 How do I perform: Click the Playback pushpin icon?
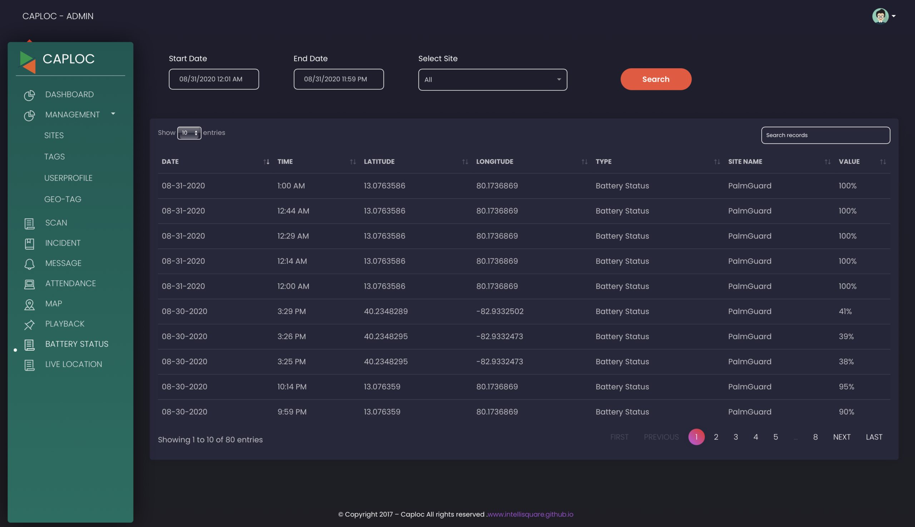pos(29,325)
